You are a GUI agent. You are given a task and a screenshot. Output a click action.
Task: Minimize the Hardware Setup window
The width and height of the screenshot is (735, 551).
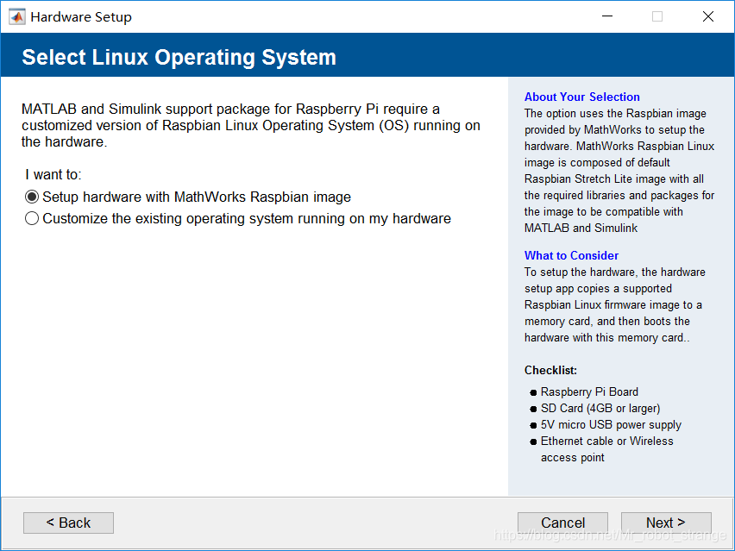coord(606,16)
